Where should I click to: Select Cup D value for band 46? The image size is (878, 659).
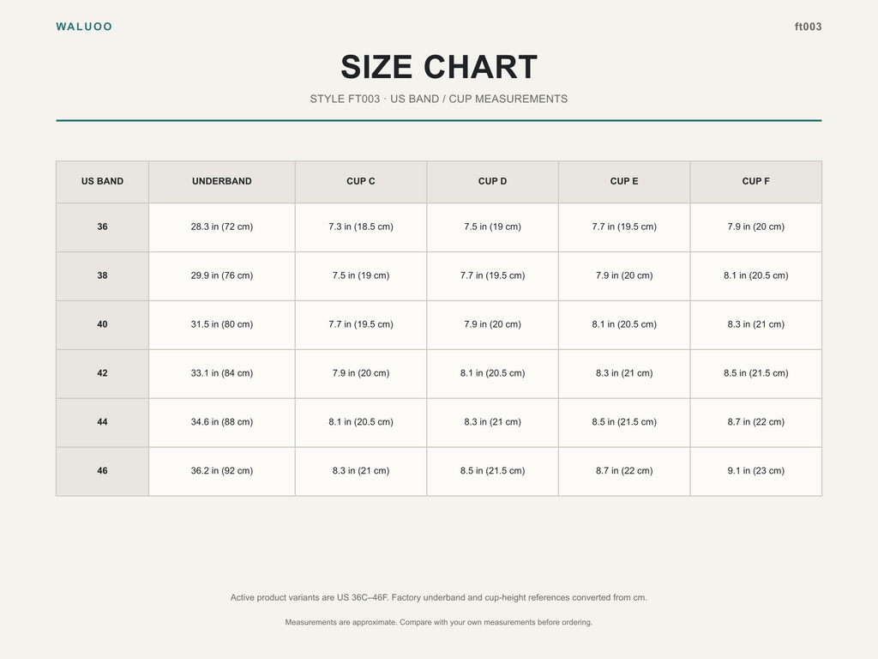pos(492,471)
